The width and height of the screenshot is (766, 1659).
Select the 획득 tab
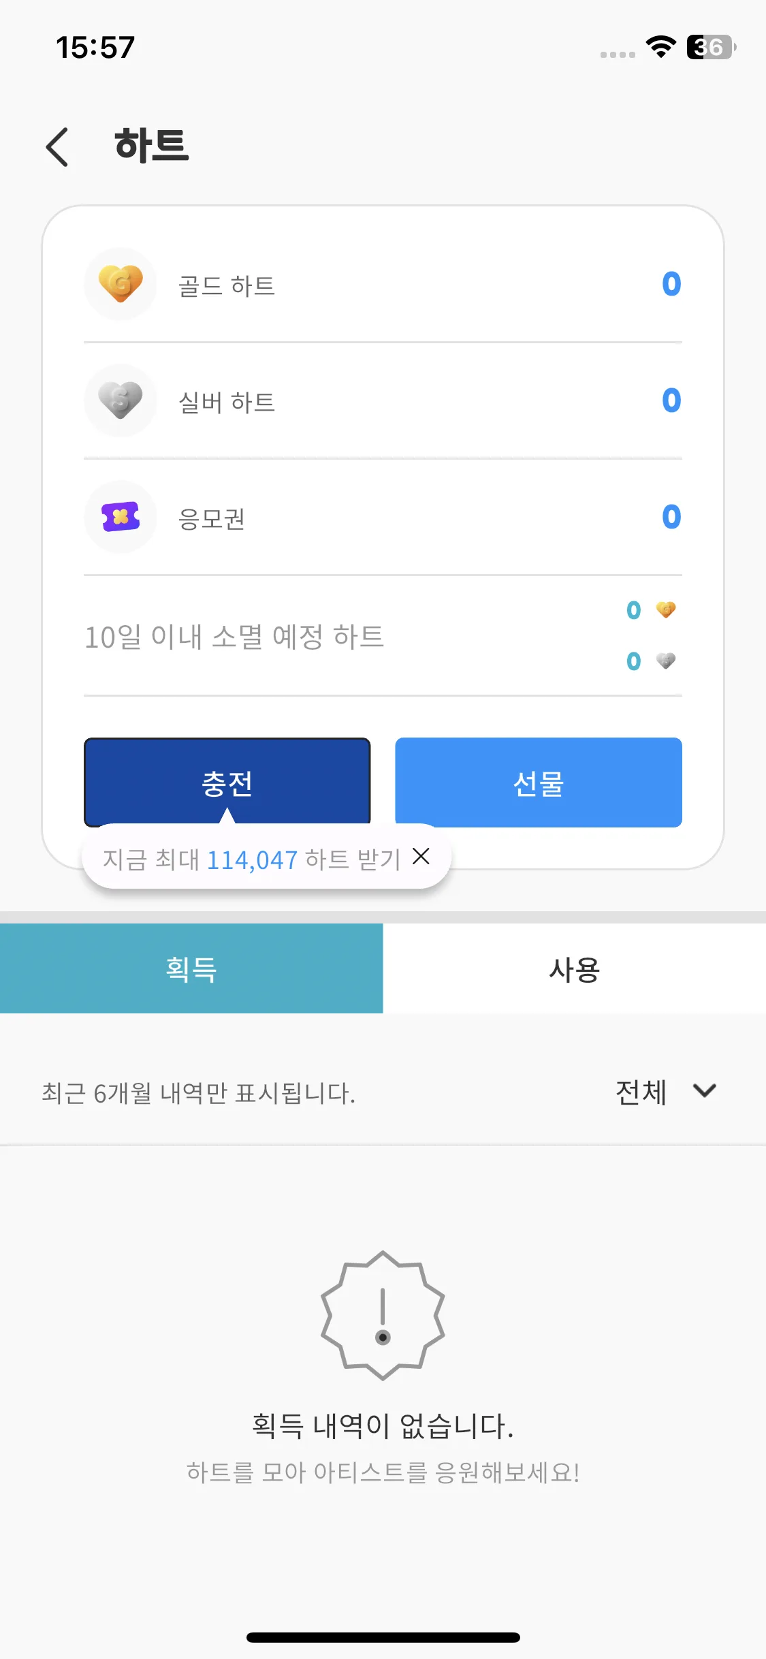point(191,968)
